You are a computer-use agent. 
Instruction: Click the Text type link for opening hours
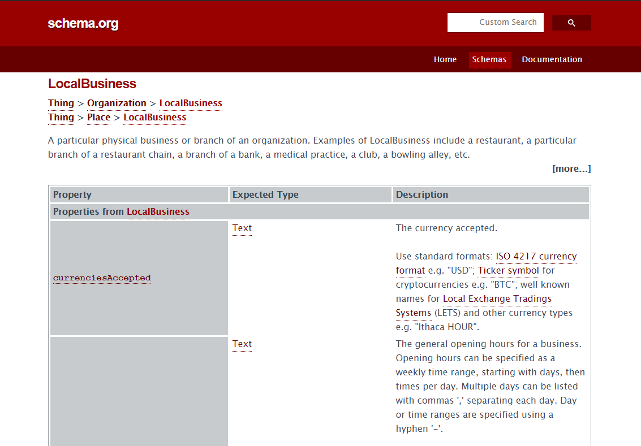(x=242, y=344)
